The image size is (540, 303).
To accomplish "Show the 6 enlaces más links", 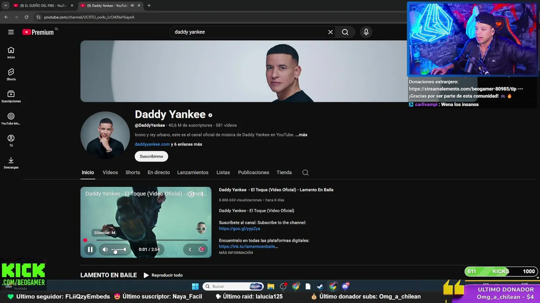I will point(186,144).
